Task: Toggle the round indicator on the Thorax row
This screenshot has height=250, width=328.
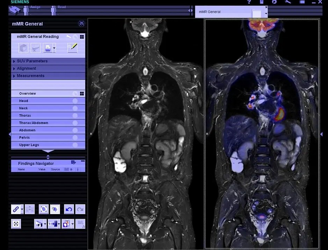Action: tap(75, 116)
